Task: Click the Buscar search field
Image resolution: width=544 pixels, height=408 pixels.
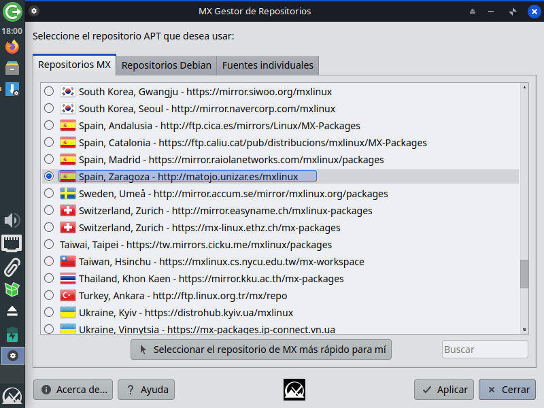Action: (x=485, y=350)
